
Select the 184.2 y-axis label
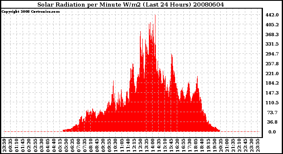[272, 83]
